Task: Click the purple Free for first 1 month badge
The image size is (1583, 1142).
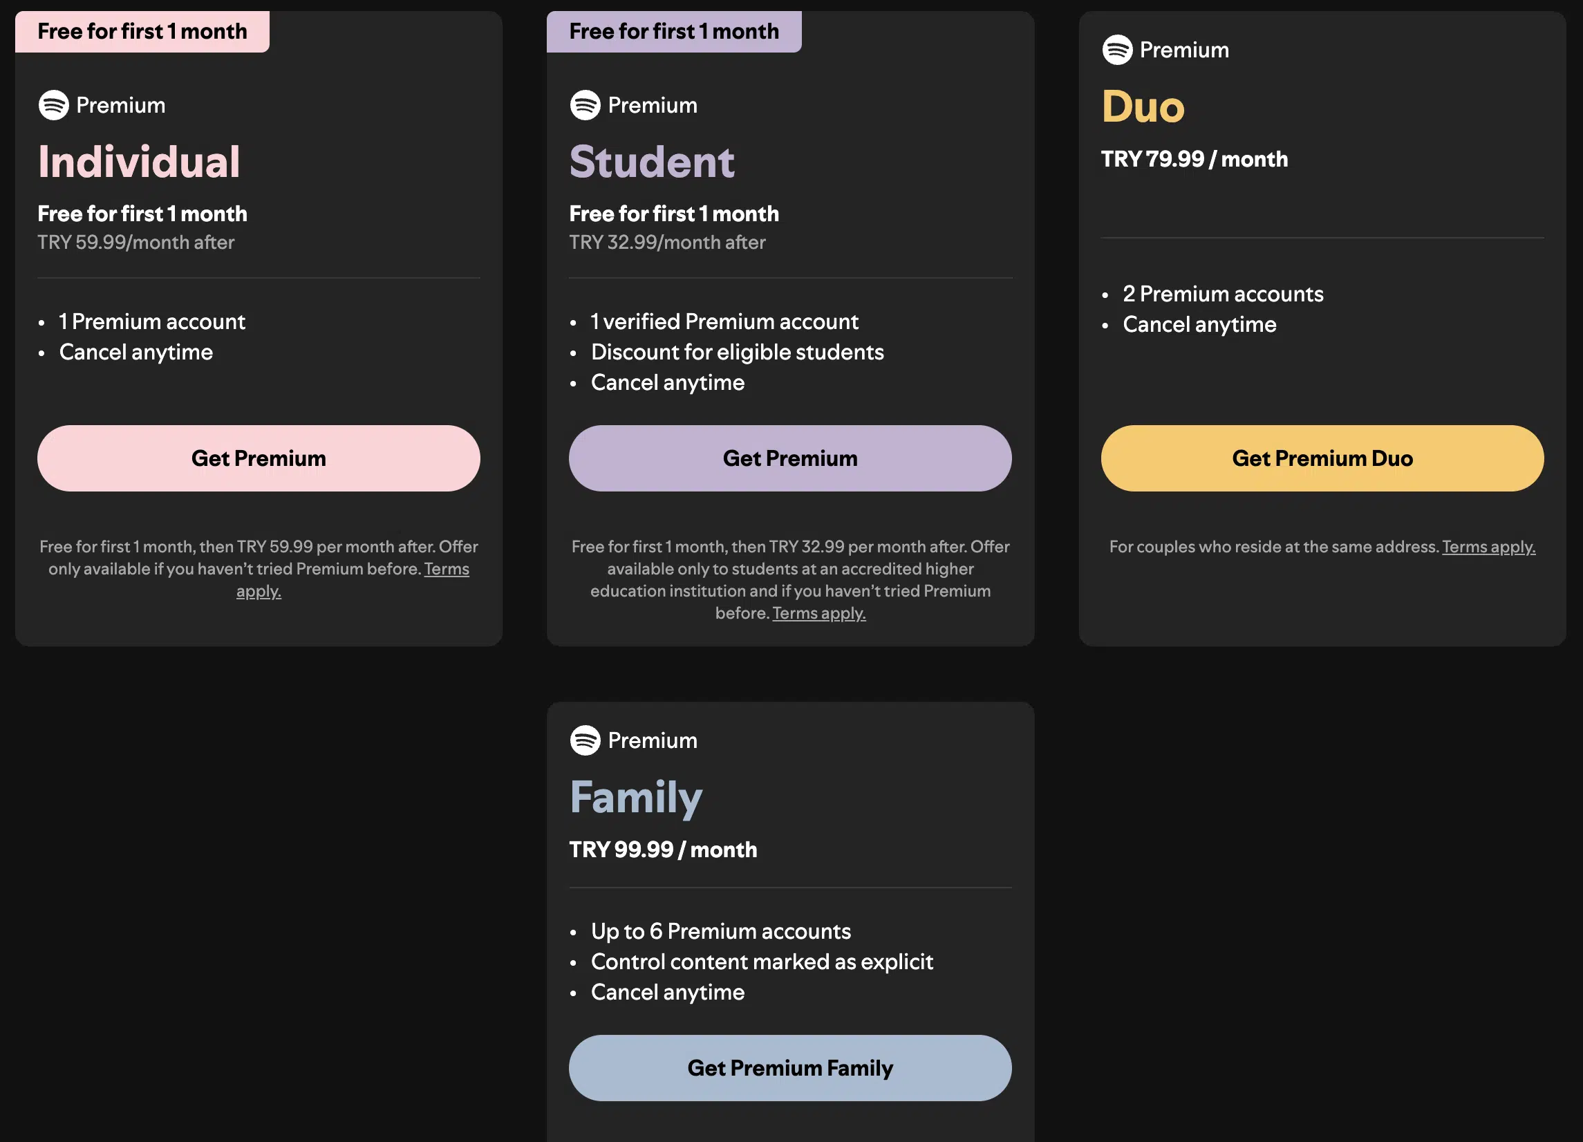Action: tap(674, 31)
